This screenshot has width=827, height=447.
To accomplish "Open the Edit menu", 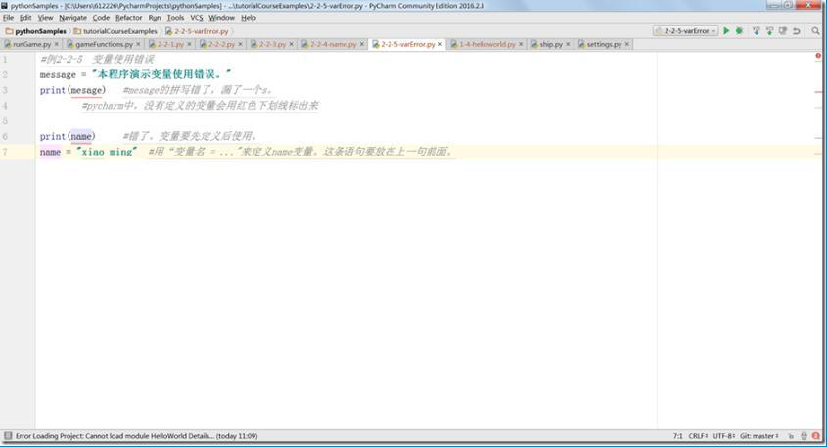I will point(25,18).
